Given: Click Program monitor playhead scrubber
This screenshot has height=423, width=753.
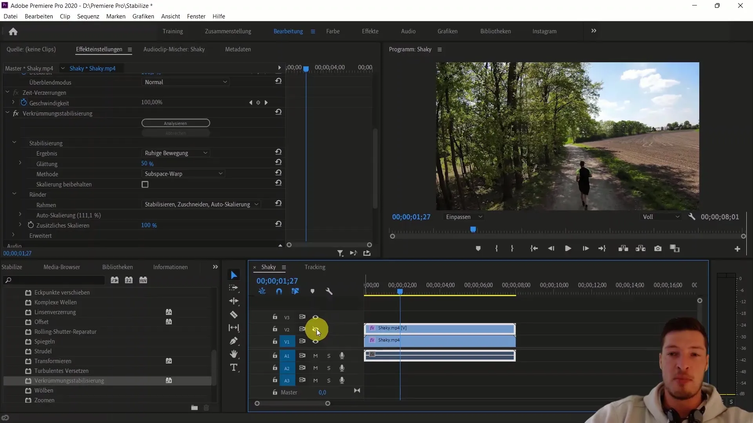Looking at the screenshot, I should [x=473, y=230].
